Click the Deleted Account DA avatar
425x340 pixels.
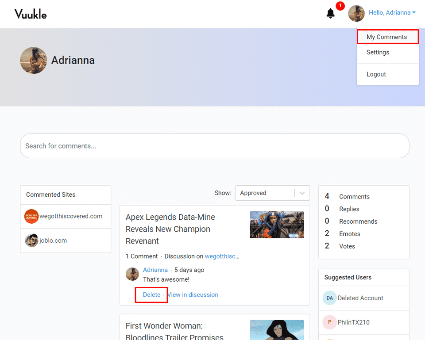(329, 298)
